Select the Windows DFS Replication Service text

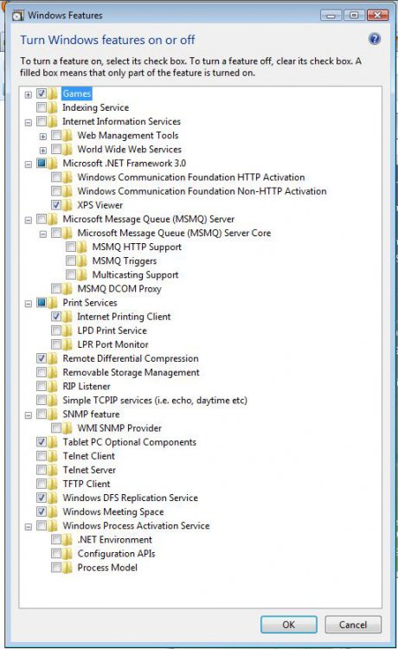[x=131, y=498]
